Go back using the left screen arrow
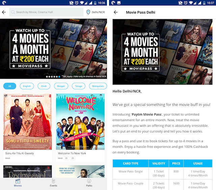This screenshot has height=190, width=216. [x=4, y=12]
